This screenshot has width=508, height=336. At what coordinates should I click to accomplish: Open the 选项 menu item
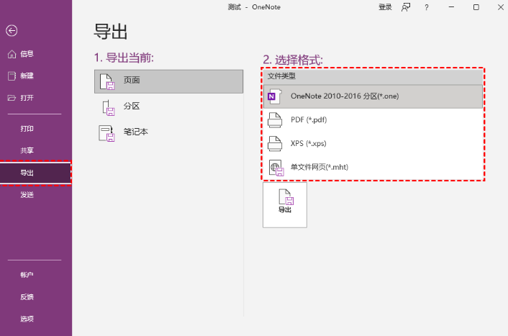[x=36, y=319]
